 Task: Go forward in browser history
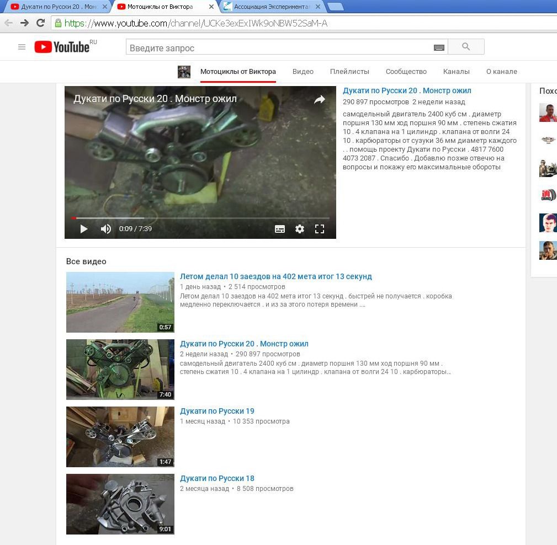tap(24, 23)
